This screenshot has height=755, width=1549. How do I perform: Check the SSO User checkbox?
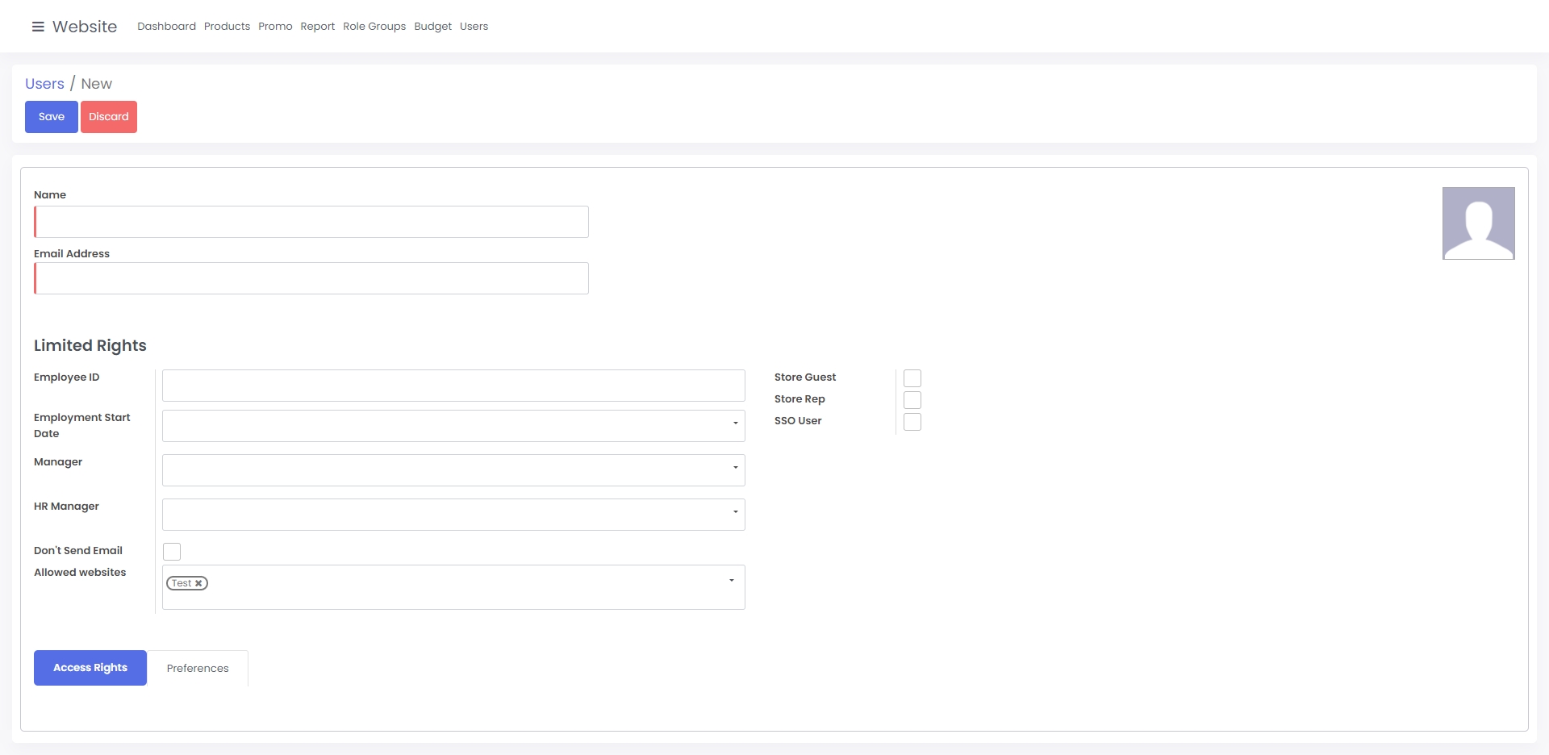click(912, 422)
